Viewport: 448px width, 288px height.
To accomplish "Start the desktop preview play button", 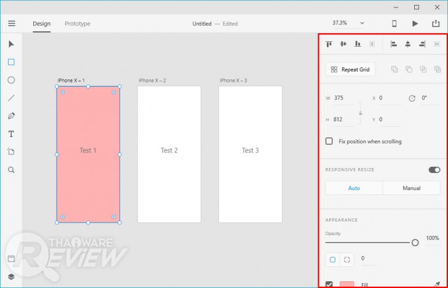I will 415,23.
